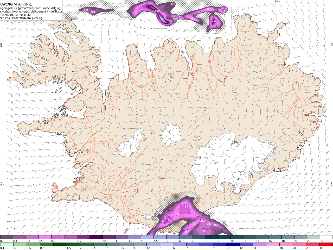Click the title line 'UWC/IG: Vindur (10m)'
333x250 pixels.
pyautogui.click(x=16, y=4)
